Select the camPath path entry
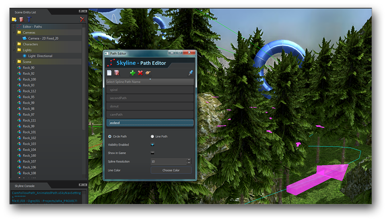 pos(150,115)
